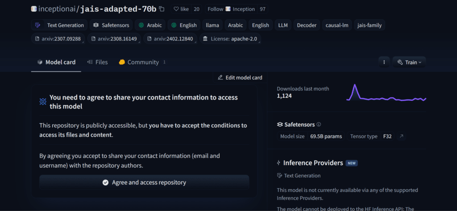Open the jais-adapted-70b model name link
Viewport: 457px width, 211px height.
point(118,9)
